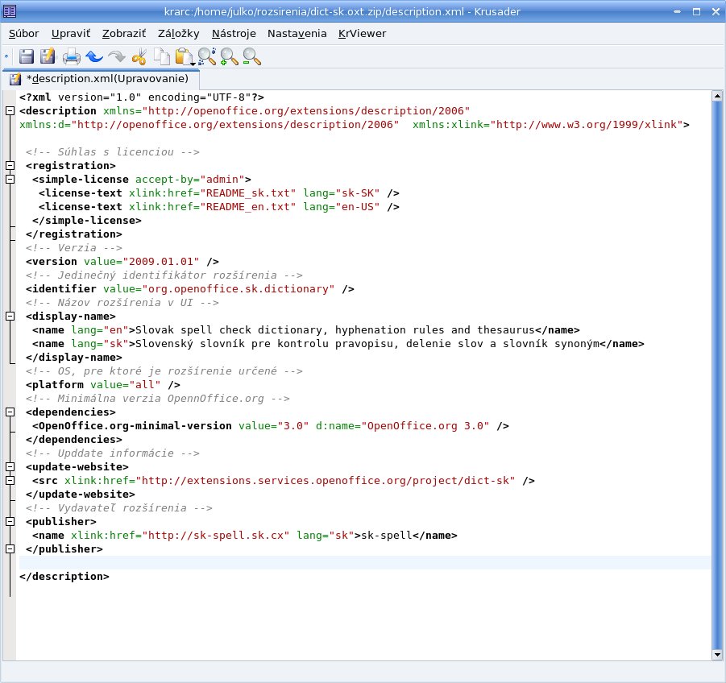The image size is (726, 683).
Task: Click the Find magnifier icon
Action: (x=206, y=56)
